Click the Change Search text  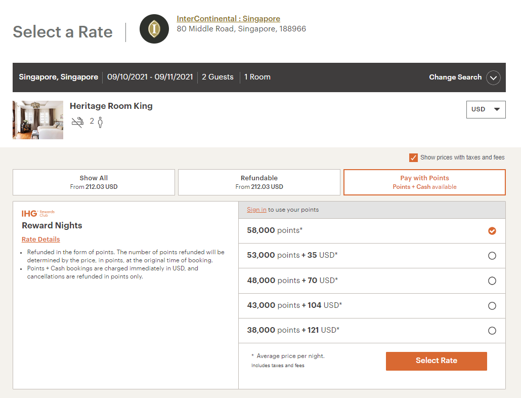[x=455, y=77]
